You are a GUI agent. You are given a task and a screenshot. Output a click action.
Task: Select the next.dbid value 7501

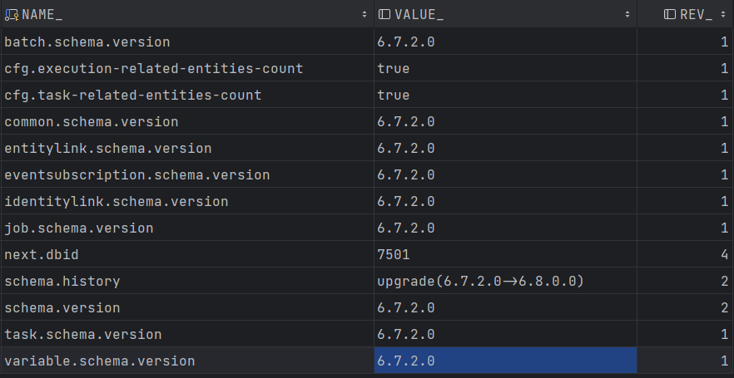point(394,254)
